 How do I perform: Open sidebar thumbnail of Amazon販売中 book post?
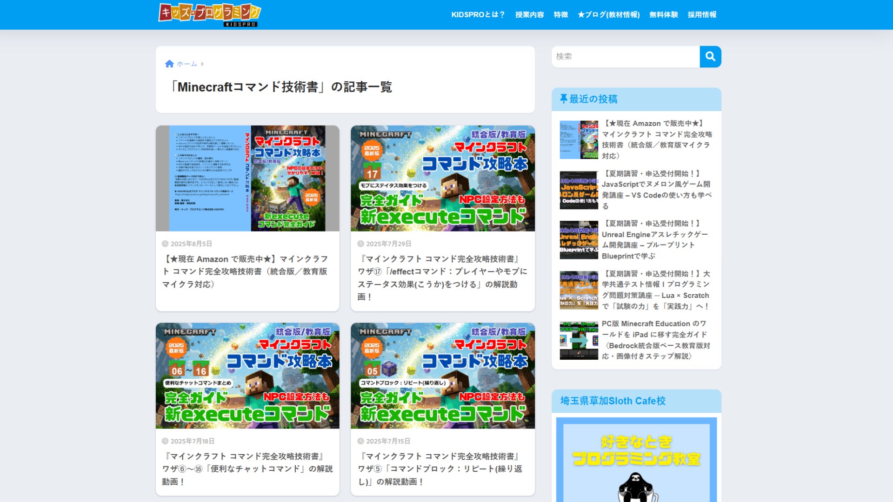pos(579,140)
